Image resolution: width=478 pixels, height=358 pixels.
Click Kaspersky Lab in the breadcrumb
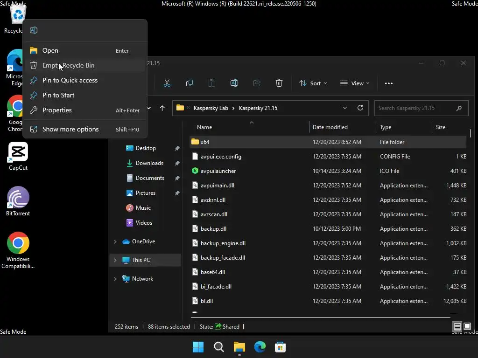pyautogui.click(x=211, y=108)
